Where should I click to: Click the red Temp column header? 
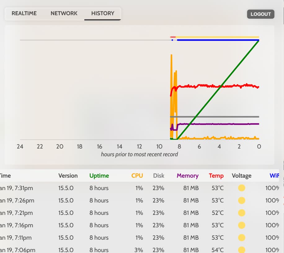pos(216,176)
